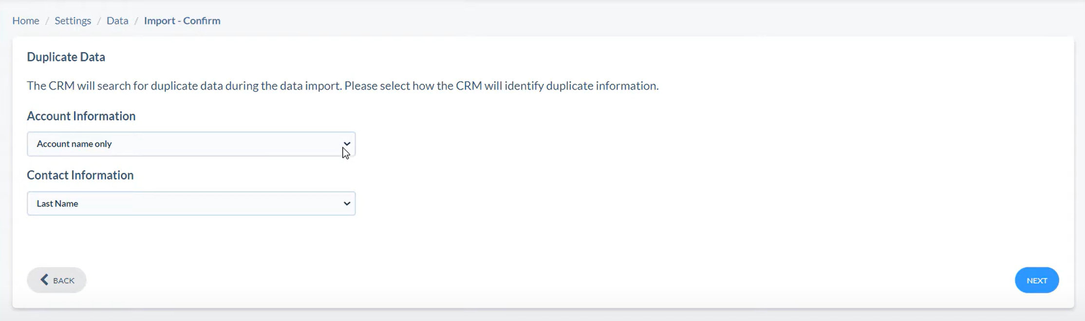Go to Home in the breadcrumb

pos(26,20)
